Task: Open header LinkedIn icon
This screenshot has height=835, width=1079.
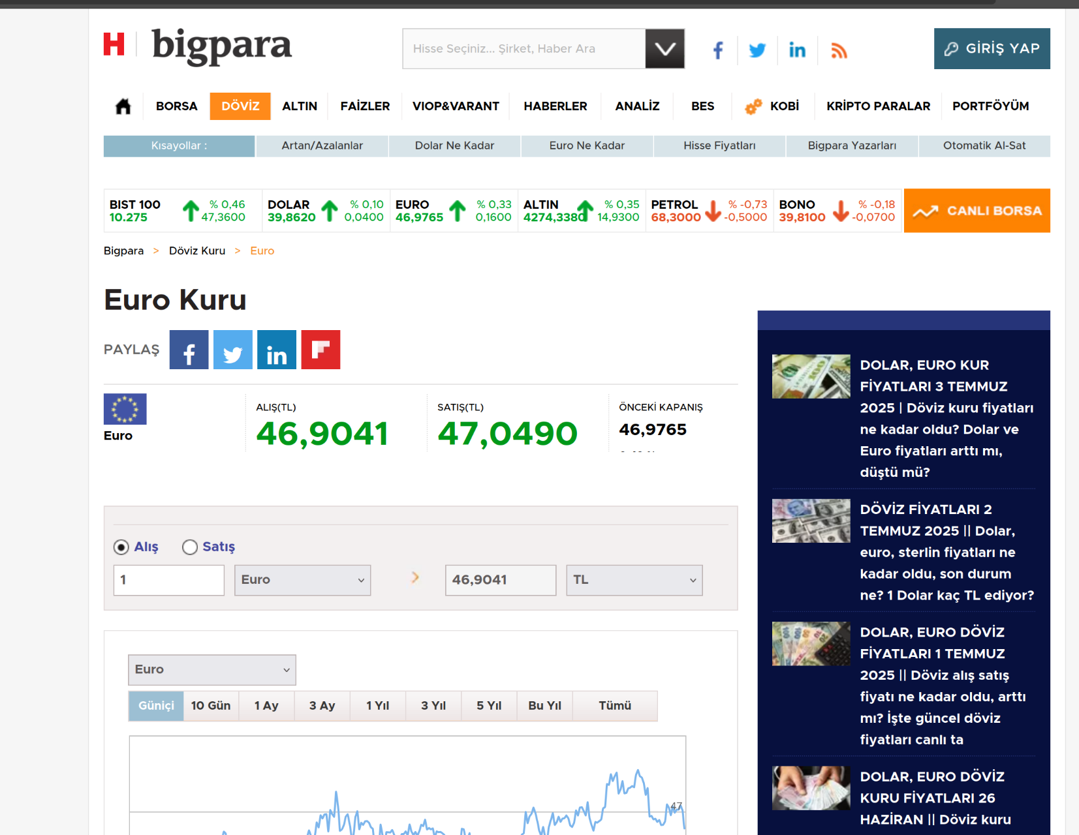Action: pos(797,50)
